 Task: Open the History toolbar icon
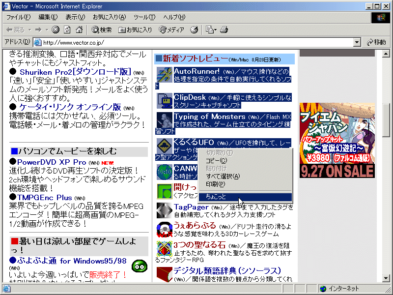click(194, 29)
